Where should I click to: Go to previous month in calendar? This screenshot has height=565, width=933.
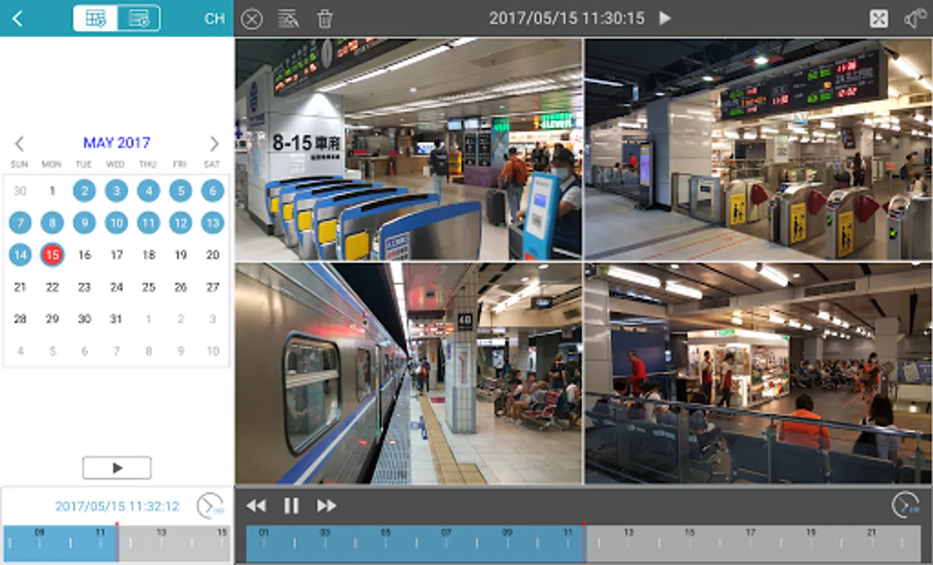point(19,143)
